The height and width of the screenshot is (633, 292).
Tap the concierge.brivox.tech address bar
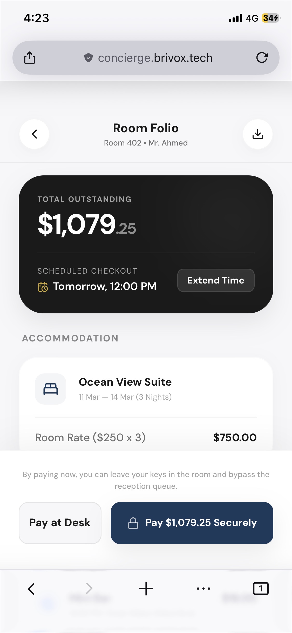click(155, 58)
